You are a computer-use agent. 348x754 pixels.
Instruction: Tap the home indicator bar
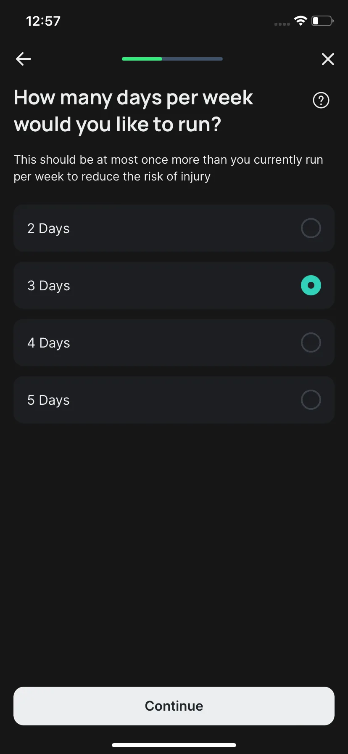[174, 745]
